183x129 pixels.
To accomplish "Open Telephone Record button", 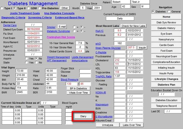I will (x=166, y=106).
